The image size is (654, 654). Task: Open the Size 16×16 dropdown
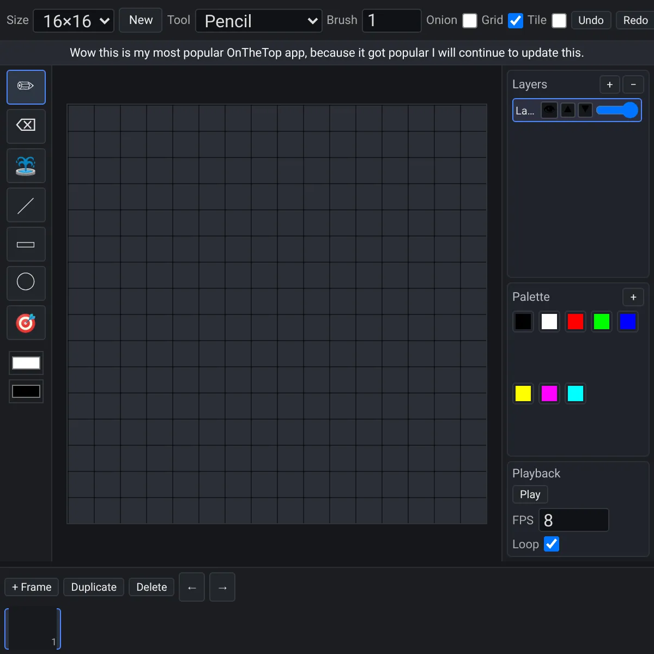tap(74, 21)
